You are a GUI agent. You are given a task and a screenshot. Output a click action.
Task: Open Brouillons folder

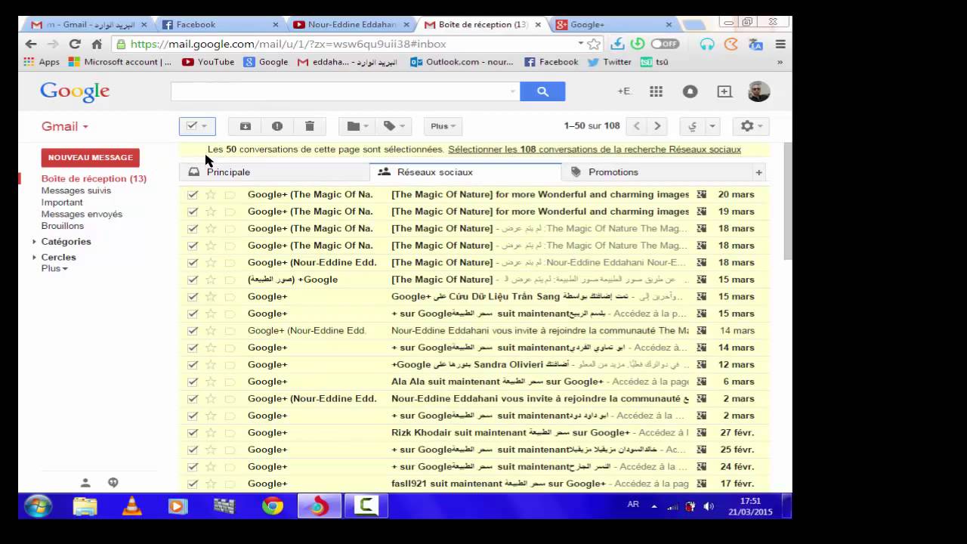click(63, 226)
